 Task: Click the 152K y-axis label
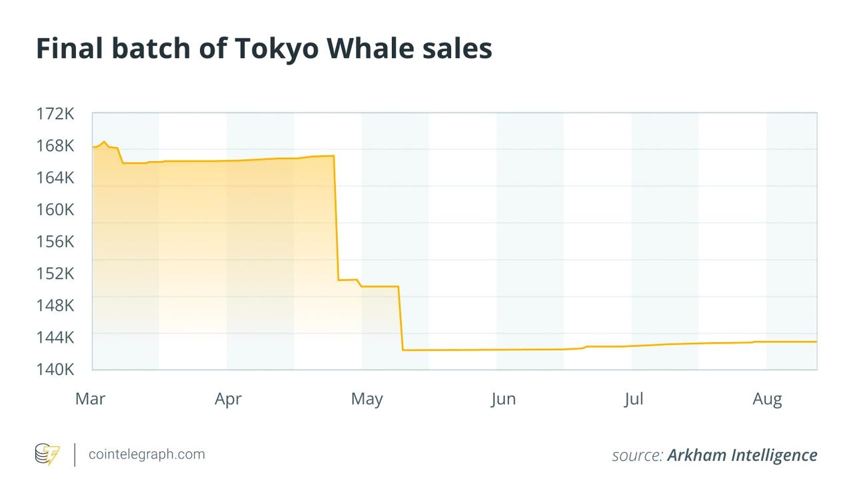(55, 273)
